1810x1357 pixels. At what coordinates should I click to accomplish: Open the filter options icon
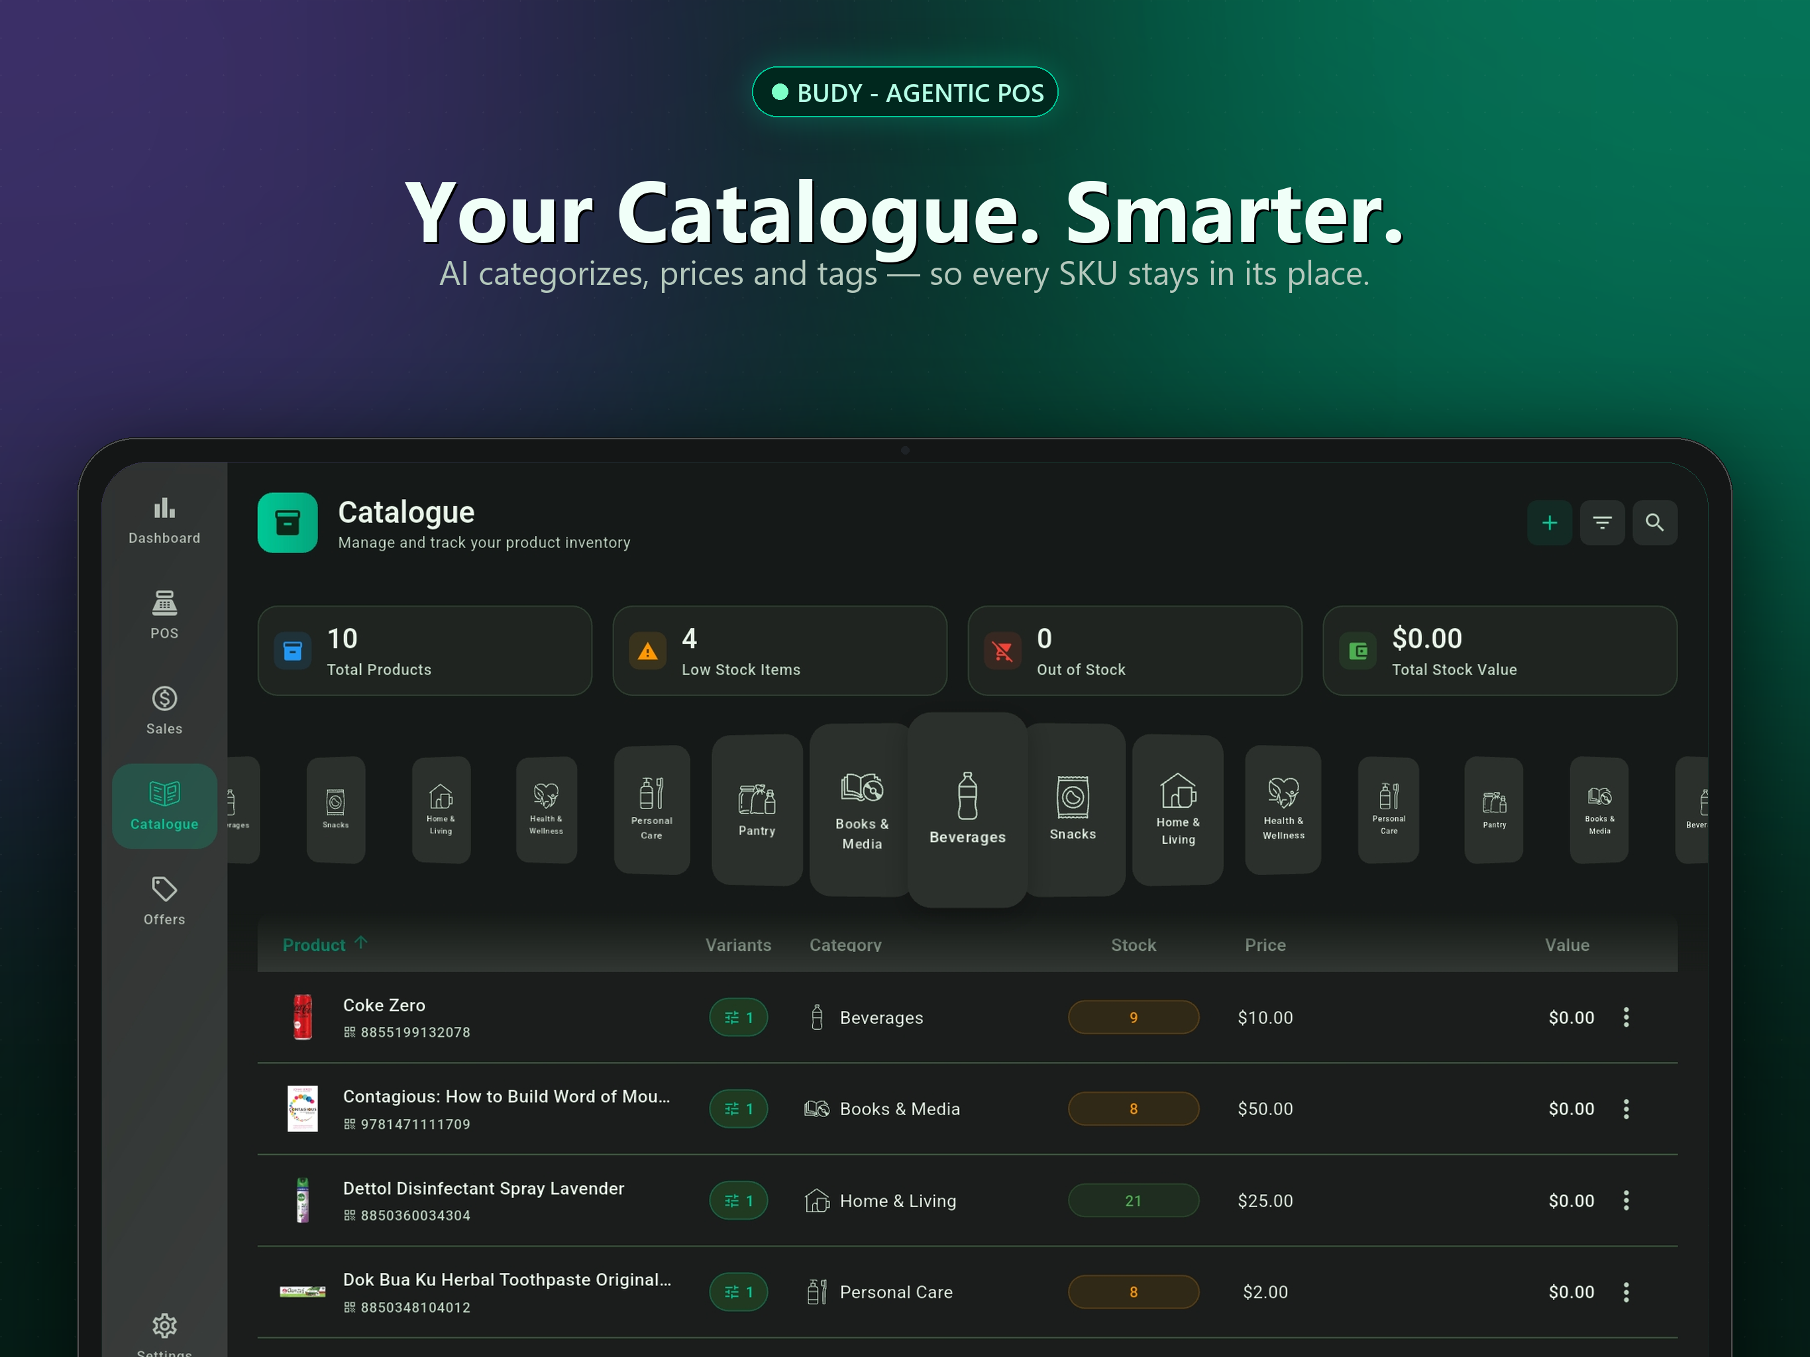point(1601,522)
